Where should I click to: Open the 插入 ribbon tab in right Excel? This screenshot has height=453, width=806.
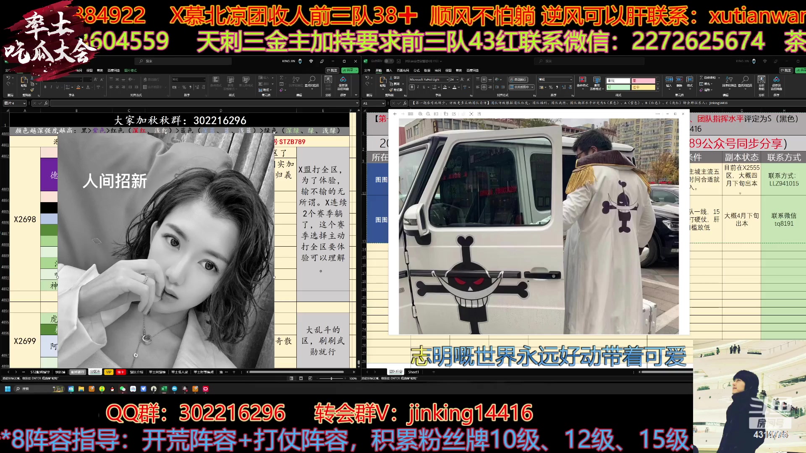(389, 70)
